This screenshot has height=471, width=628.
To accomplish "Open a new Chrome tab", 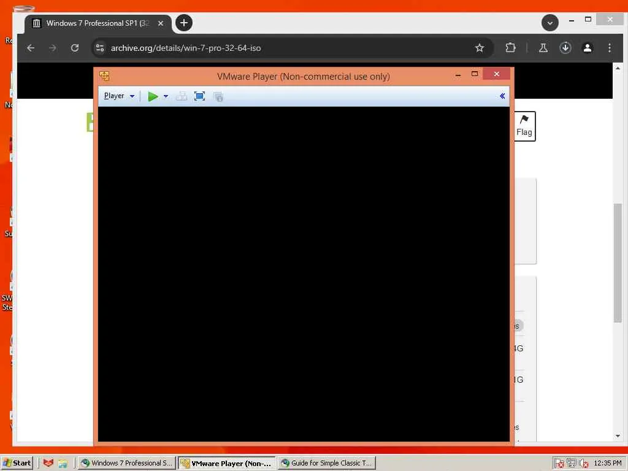I will pos(184,23).
